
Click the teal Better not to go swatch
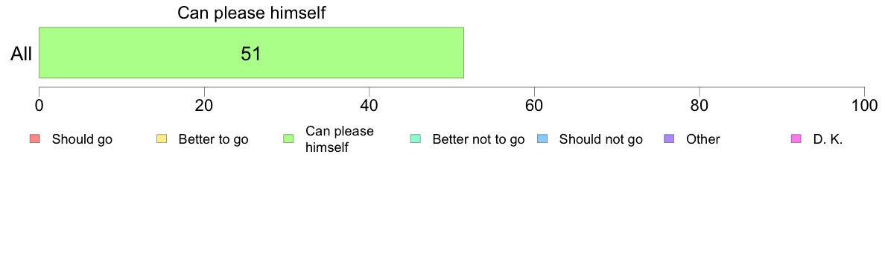pos(416,139)
